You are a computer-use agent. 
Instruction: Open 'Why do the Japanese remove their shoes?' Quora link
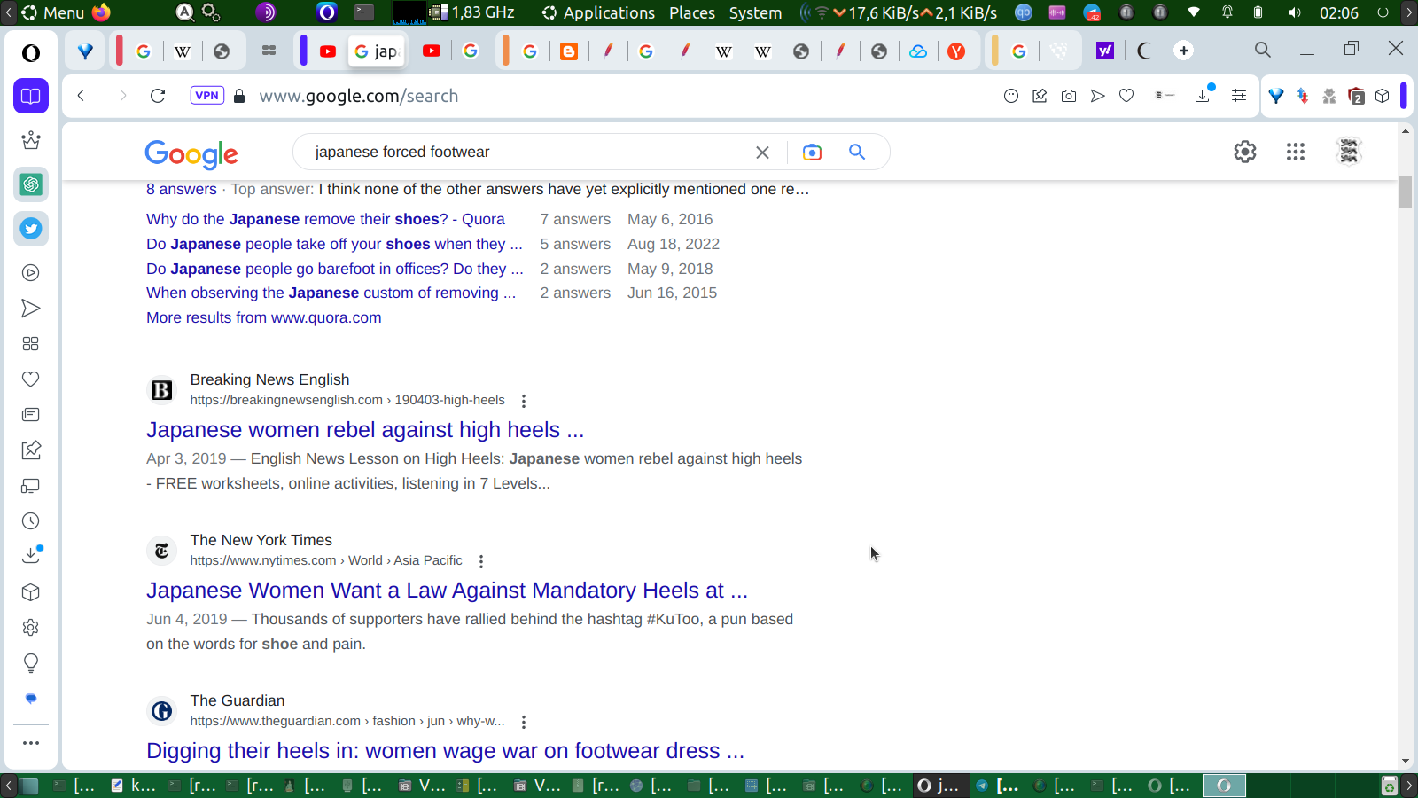[325, 219]
